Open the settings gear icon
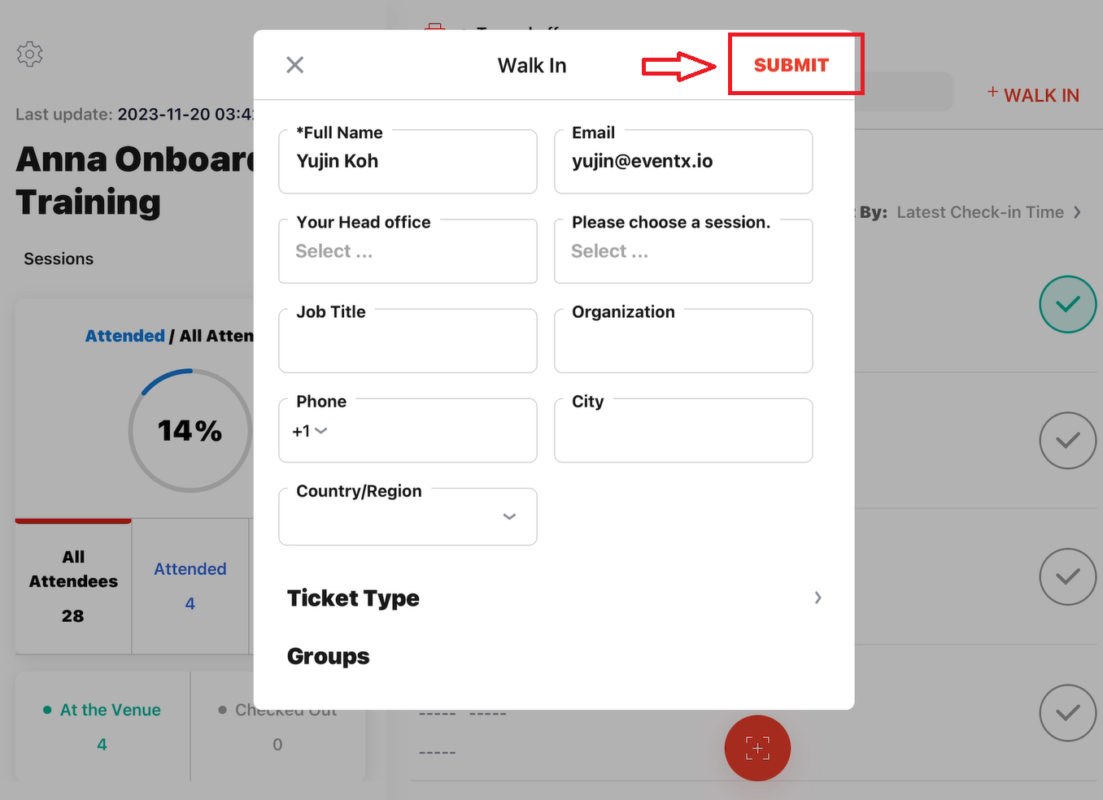This screenshot has width=1103, height=800. click(x=30, y=54)
